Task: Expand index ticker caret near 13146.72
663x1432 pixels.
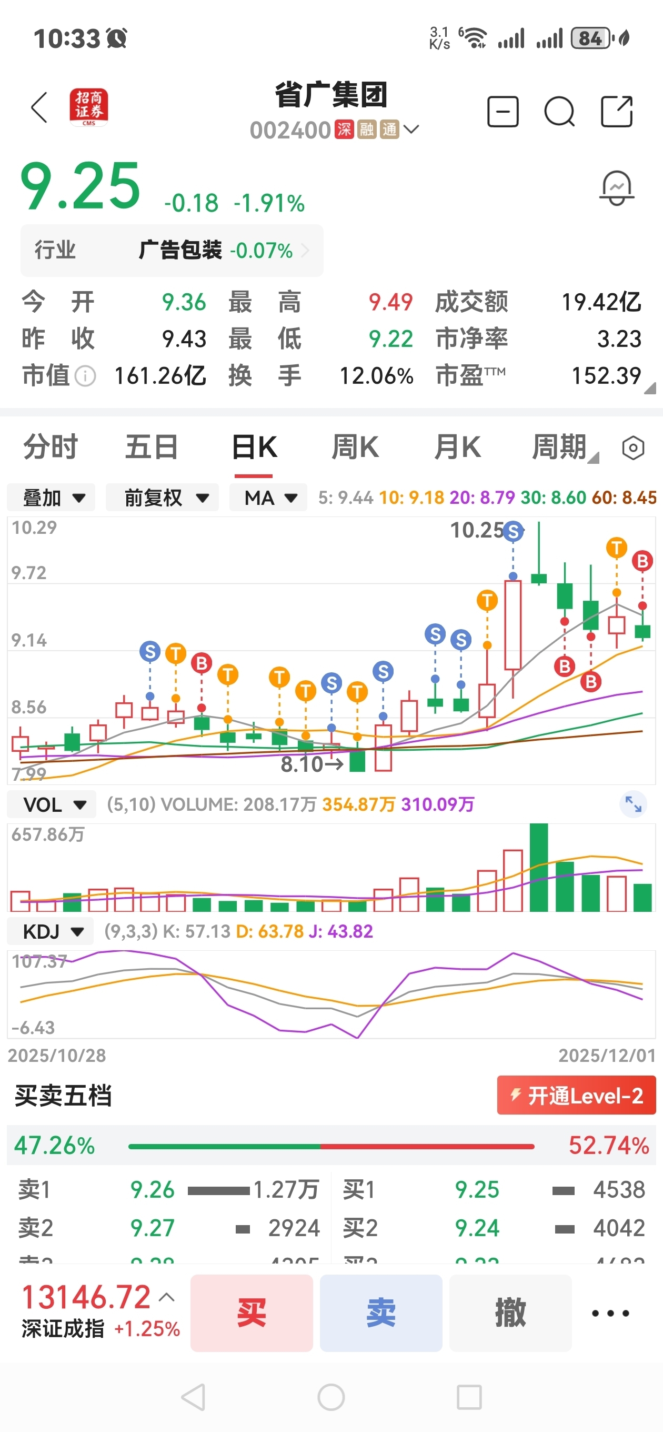Action: pos(167,1297)
